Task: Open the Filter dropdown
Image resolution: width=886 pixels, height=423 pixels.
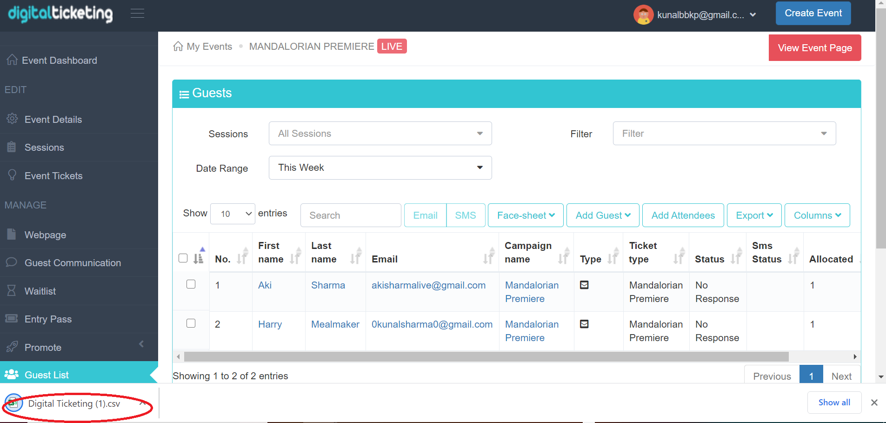Action: pyautogui.click(x=724, y=134)
